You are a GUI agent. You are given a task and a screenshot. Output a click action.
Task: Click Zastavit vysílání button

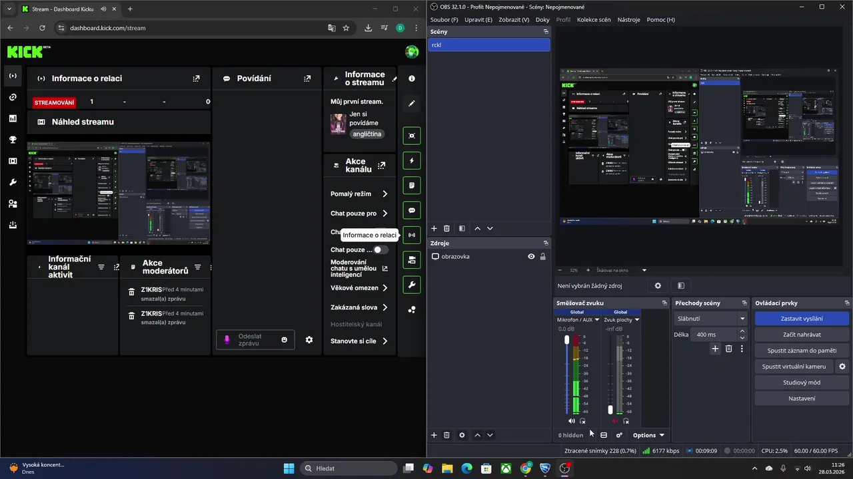pyautogui.click(x=802, y=319)
